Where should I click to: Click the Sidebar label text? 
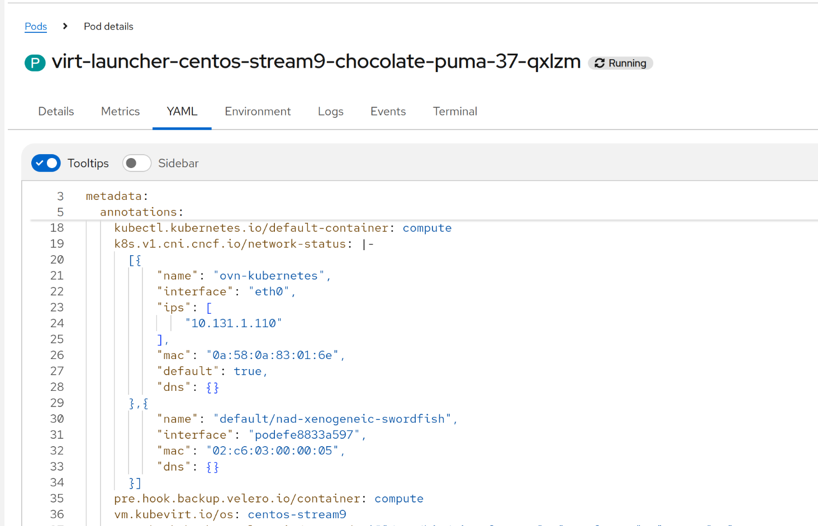tap(178, 163)
